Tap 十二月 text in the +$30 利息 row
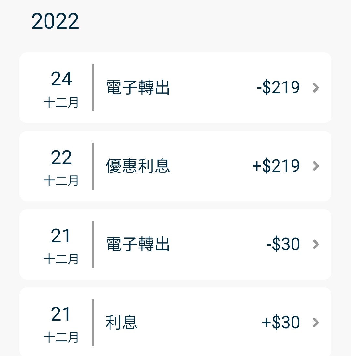 (61, 337)
